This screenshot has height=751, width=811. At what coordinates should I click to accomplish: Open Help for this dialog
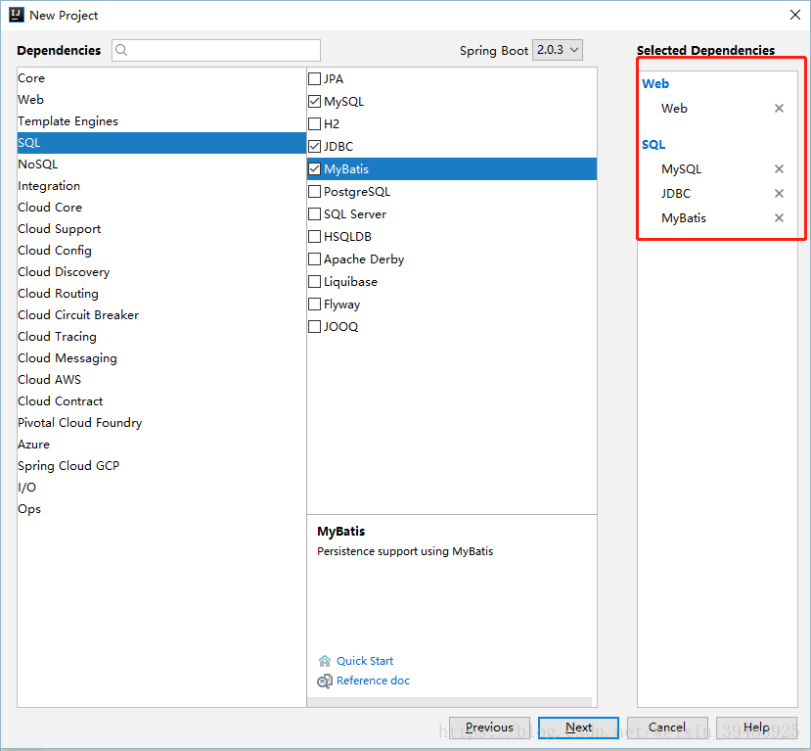tap(756, 728)
